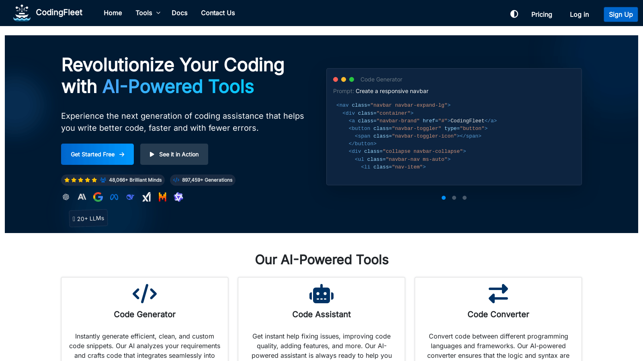This screenshot has width=643, height=361.
Task: Click the Code Generator brackets icon
Action: [145, 294]
